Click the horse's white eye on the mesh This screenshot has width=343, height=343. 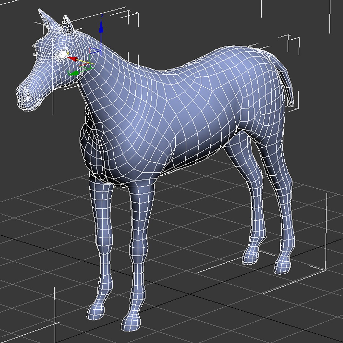tap(63, 55)
